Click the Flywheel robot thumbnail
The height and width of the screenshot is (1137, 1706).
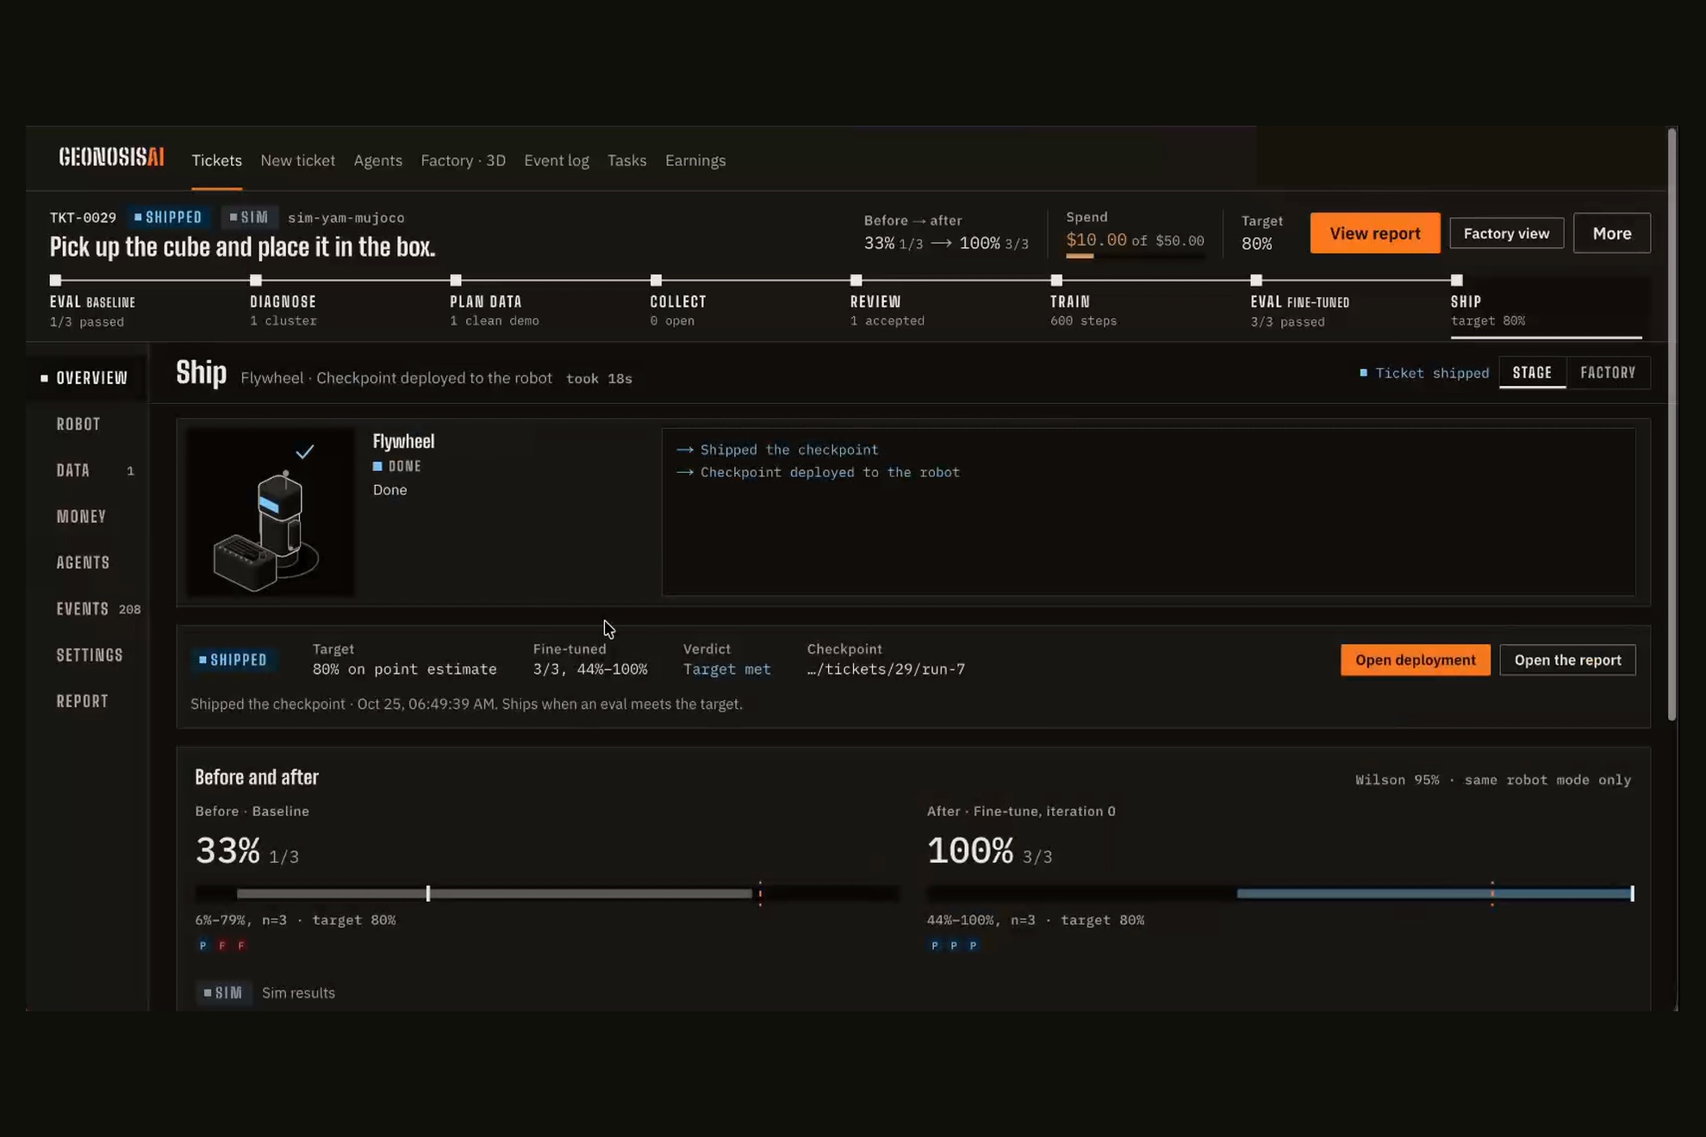271,512
